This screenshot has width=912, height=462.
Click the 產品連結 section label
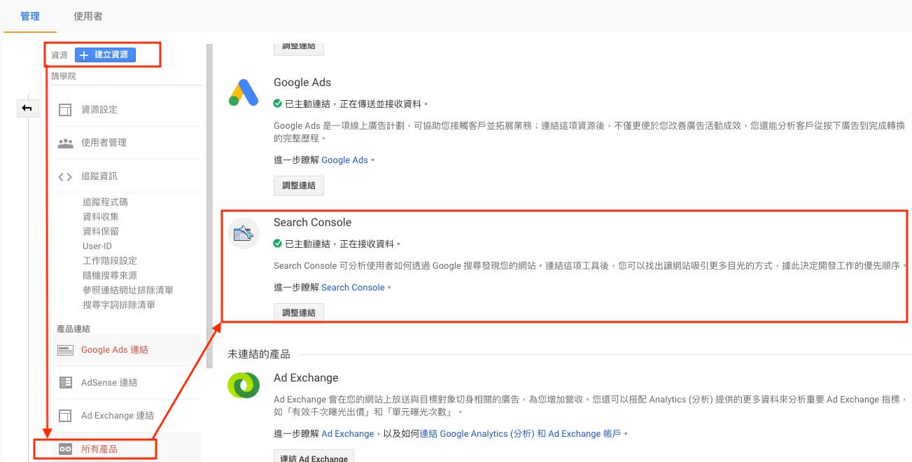tap(73, 328)
